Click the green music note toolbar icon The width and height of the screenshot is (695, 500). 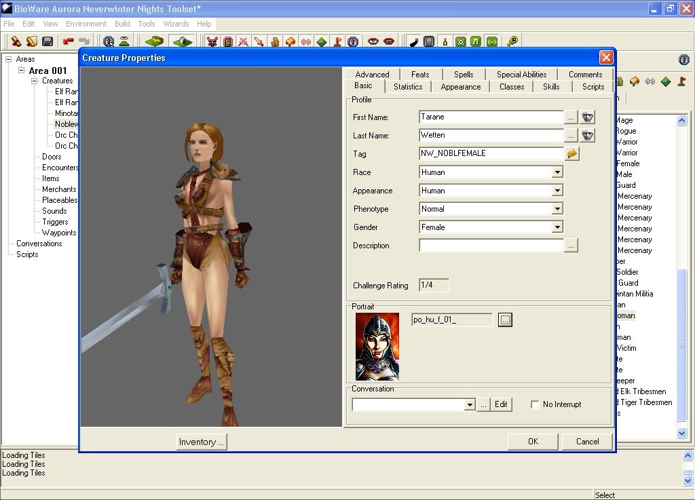point(476,41)
